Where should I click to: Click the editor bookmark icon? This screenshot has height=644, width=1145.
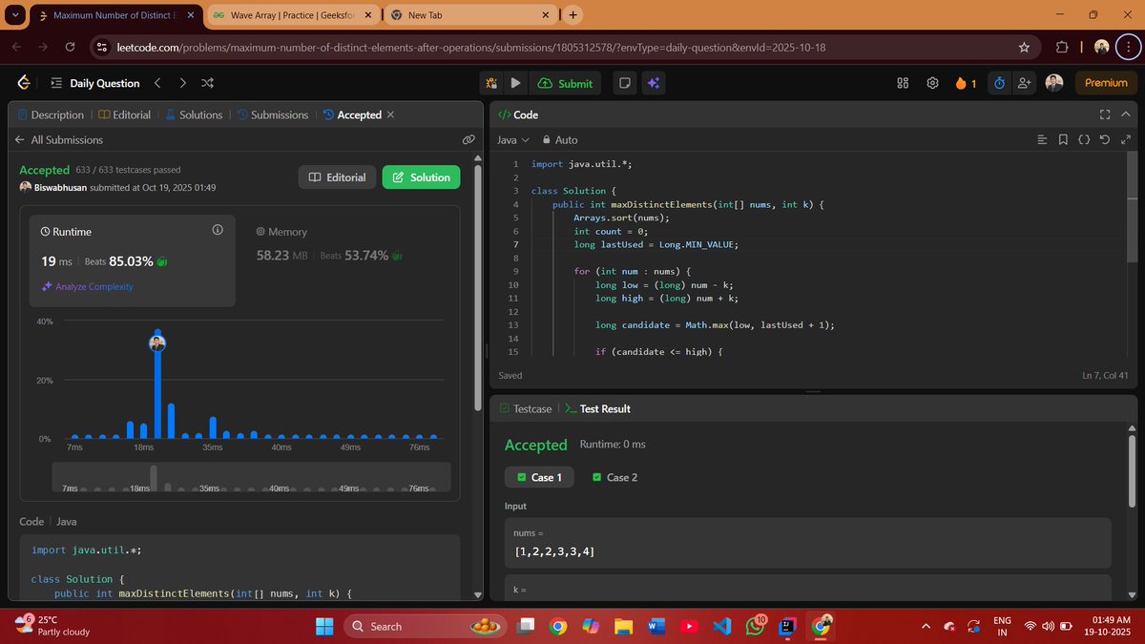pyautogui.click(x=1063, y=140)
